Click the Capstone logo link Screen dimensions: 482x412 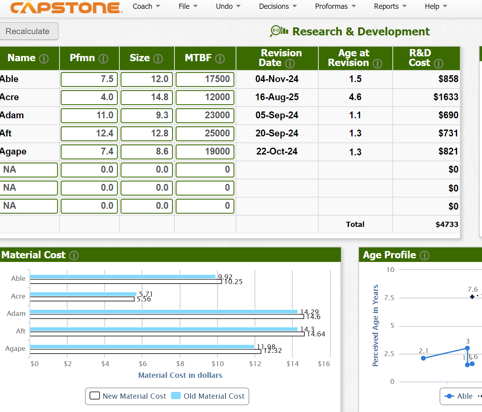point(66,7)
